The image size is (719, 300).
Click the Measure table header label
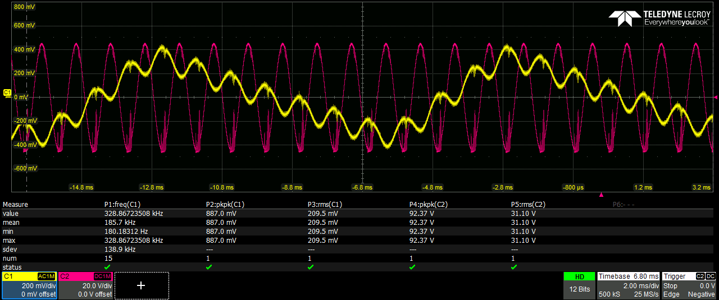click(x=15, y=205)
